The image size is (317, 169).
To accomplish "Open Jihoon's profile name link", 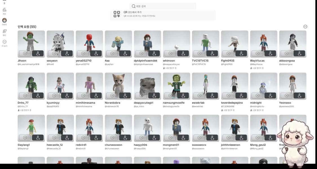I will click(x=22, y=61).
